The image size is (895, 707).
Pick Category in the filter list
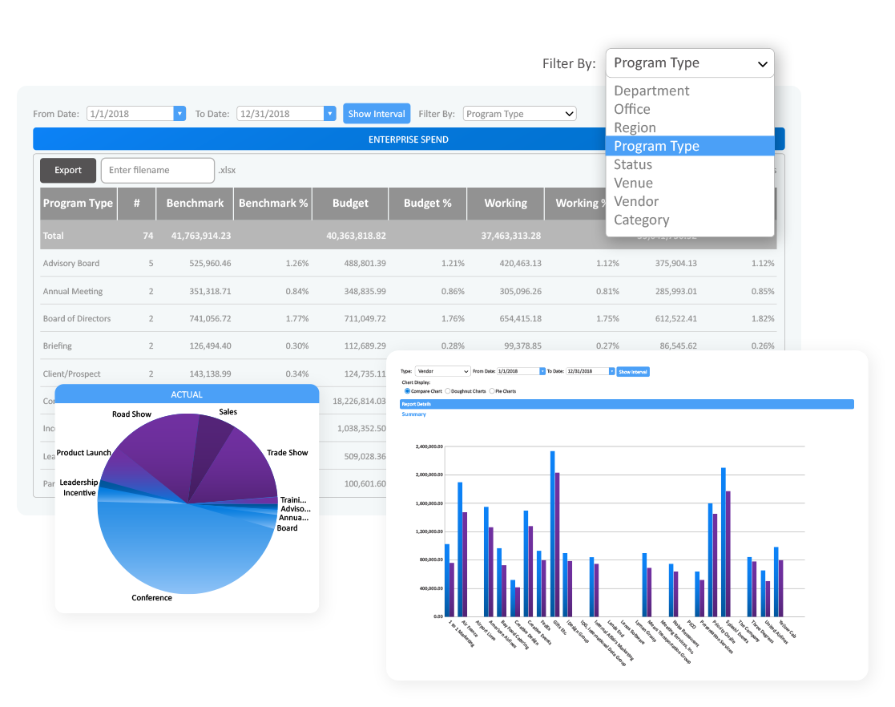(641, 220)
